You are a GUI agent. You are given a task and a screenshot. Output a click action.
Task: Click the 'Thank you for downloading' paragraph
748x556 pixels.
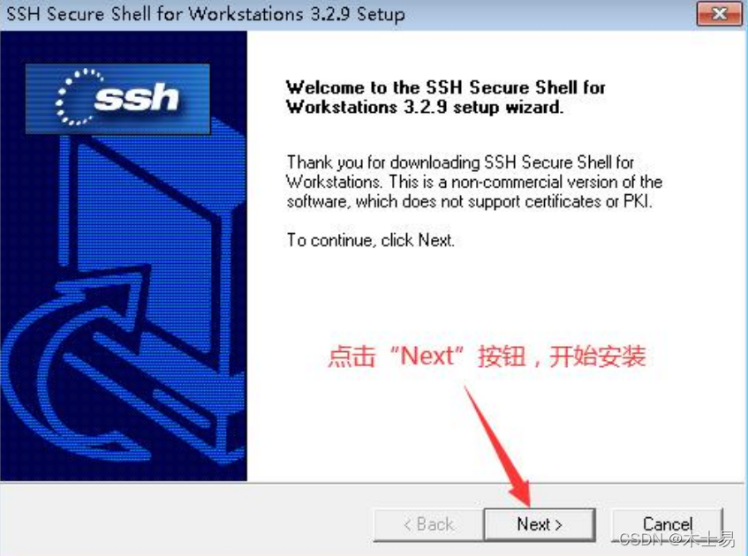[x=474, y=182]
